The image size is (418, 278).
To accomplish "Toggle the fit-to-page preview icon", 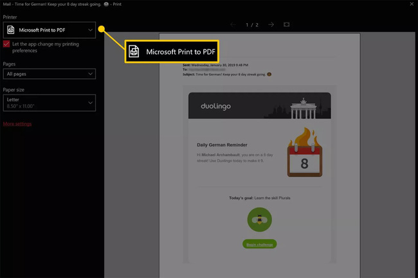I will coord(287,25).
